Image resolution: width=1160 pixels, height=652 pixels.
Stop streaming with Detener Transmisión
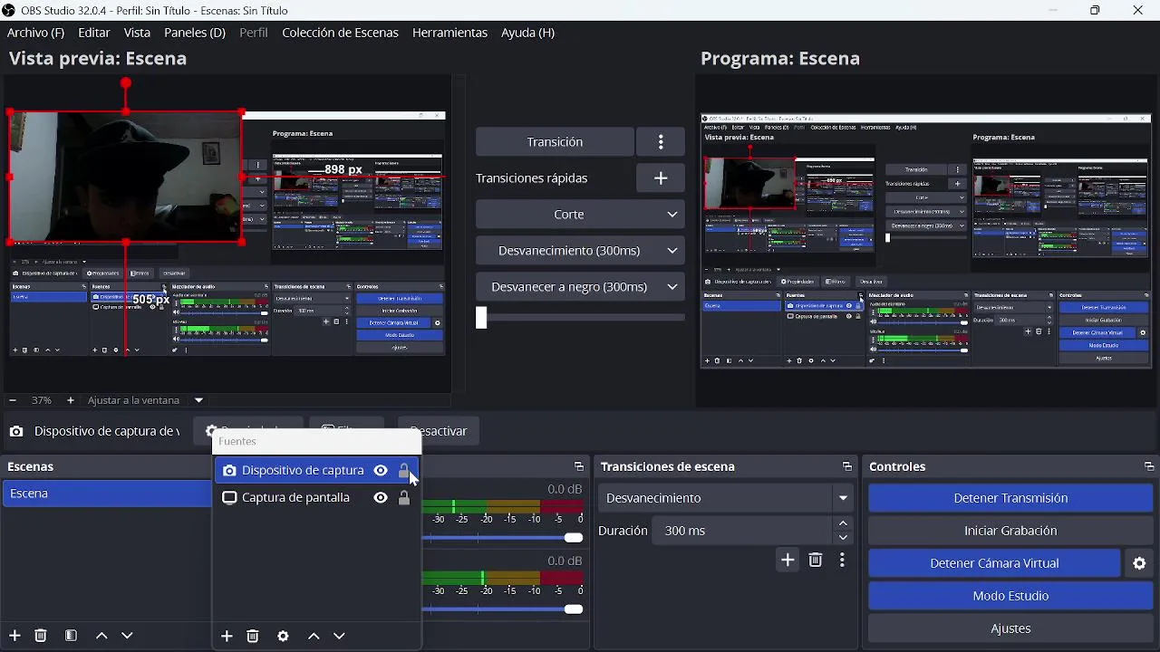tap(1010, 498)
